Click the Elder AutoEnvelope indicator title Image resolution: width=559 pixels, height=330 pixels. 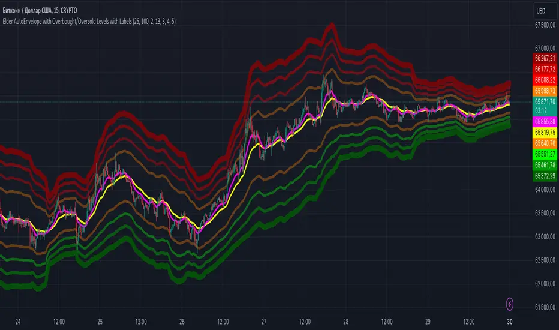coord(89,22)
